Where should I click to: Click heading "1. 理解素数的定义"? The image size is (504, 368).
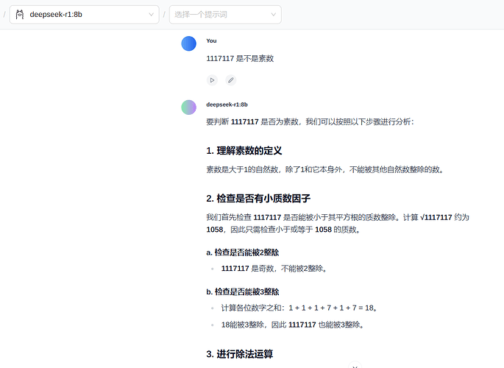244,150
